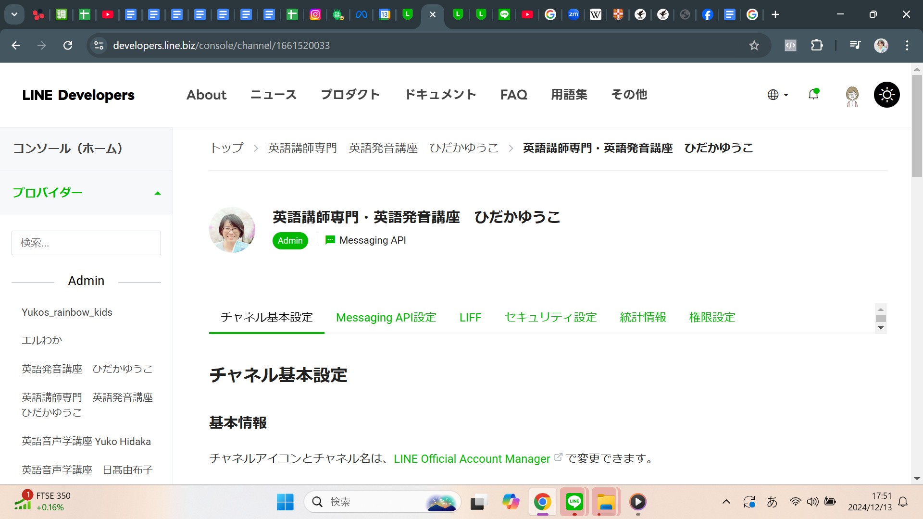Viewport: 923px width, 519px height.
Task: Open the ドキュメント menu item
Action: (440, 95)
